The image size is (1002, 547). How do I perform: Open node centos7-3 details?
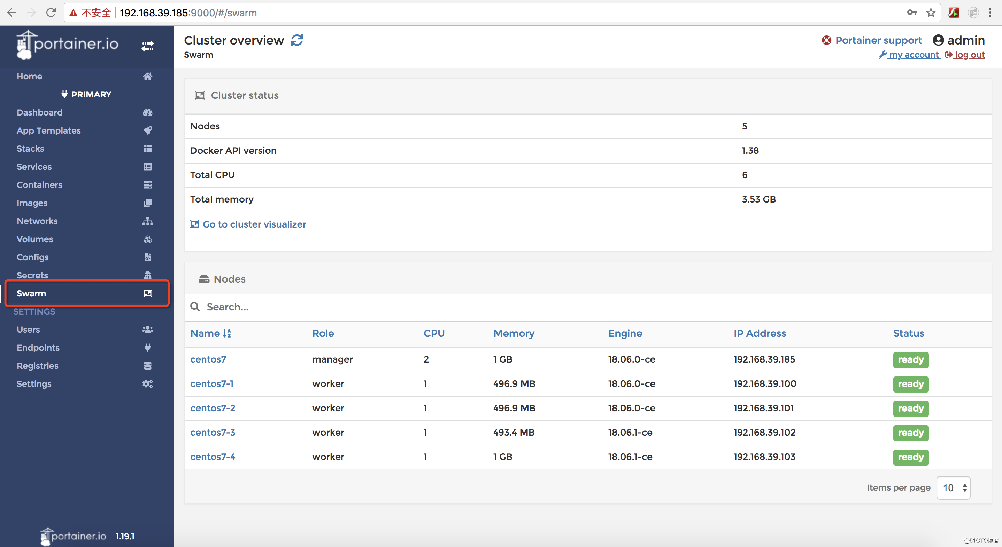click(x=213, y=433)
